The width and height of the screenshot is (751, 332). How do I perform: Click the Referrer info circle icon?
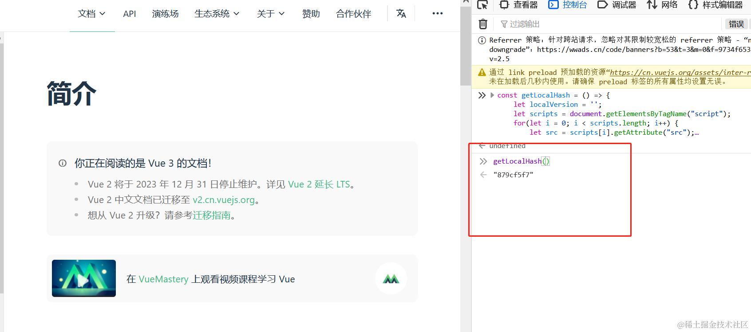coord(482,40)
